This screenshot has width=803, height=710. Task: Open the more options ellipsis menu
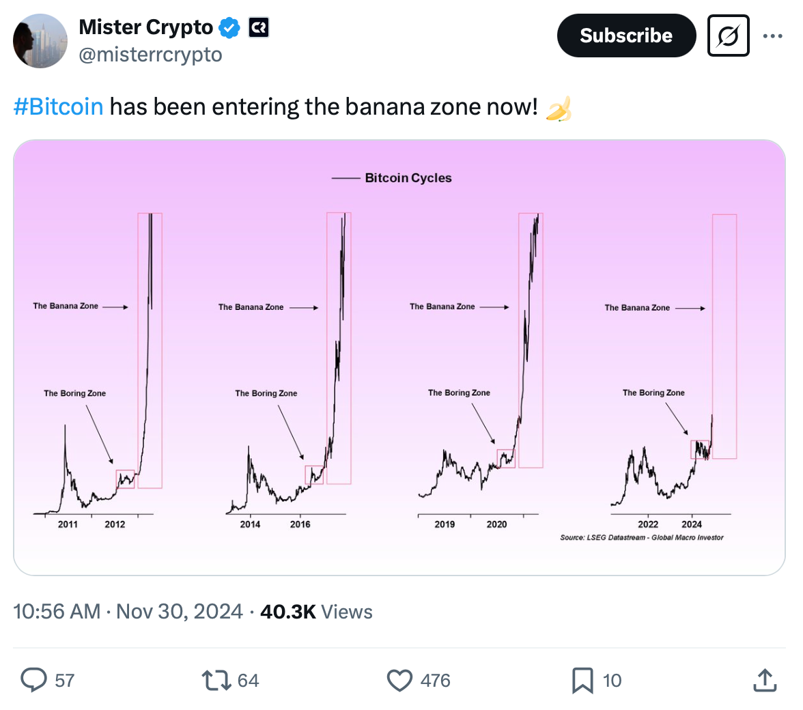point(773,35)
